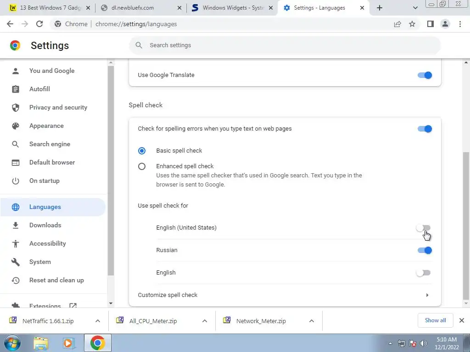Click the download arrow icon for Downloads

16,225
